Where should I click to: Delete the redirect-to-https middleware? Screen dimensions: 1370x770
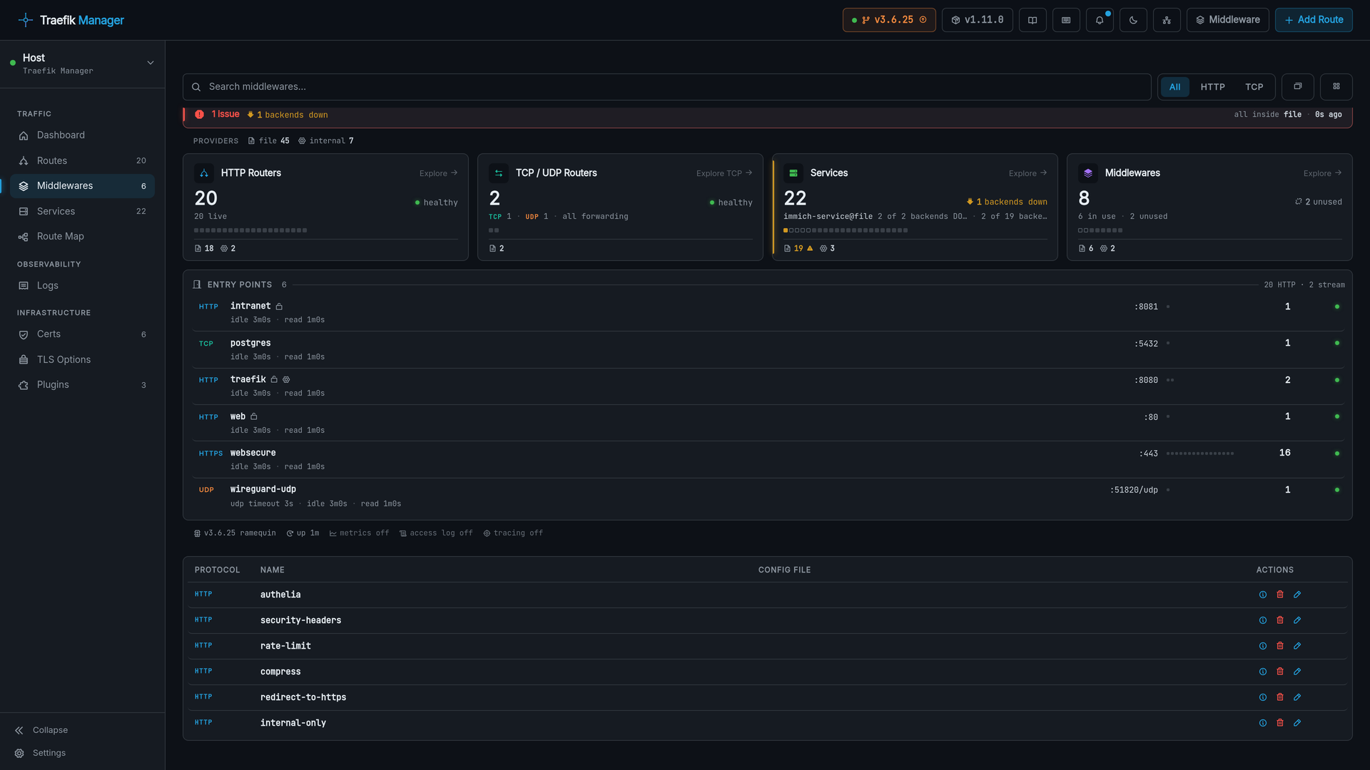1280,697
